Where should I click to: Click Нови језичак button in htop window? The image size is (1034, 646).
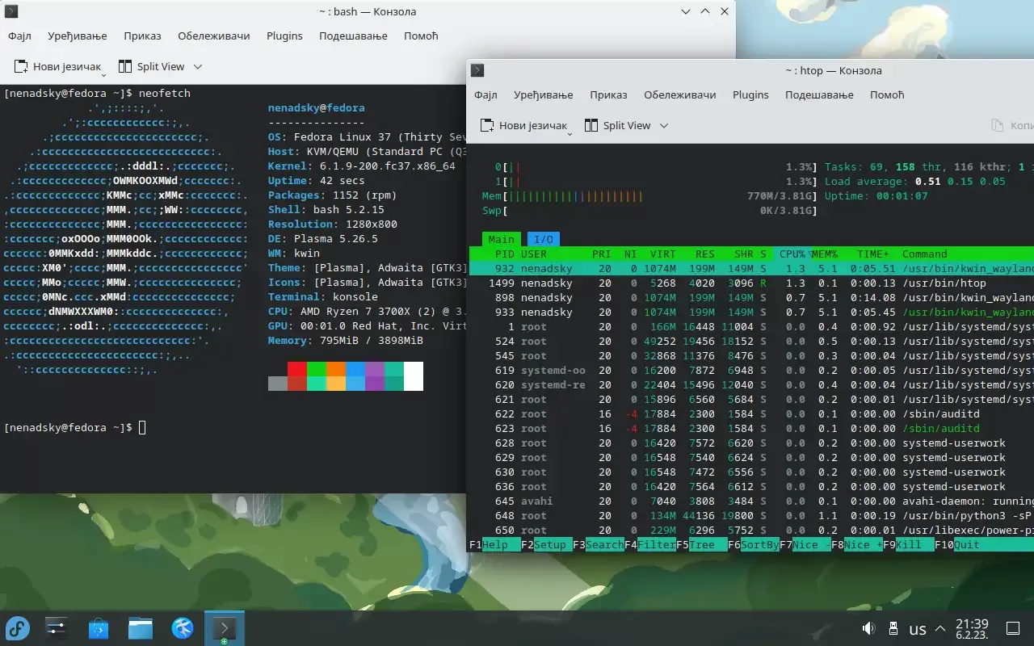pos(523,125)
